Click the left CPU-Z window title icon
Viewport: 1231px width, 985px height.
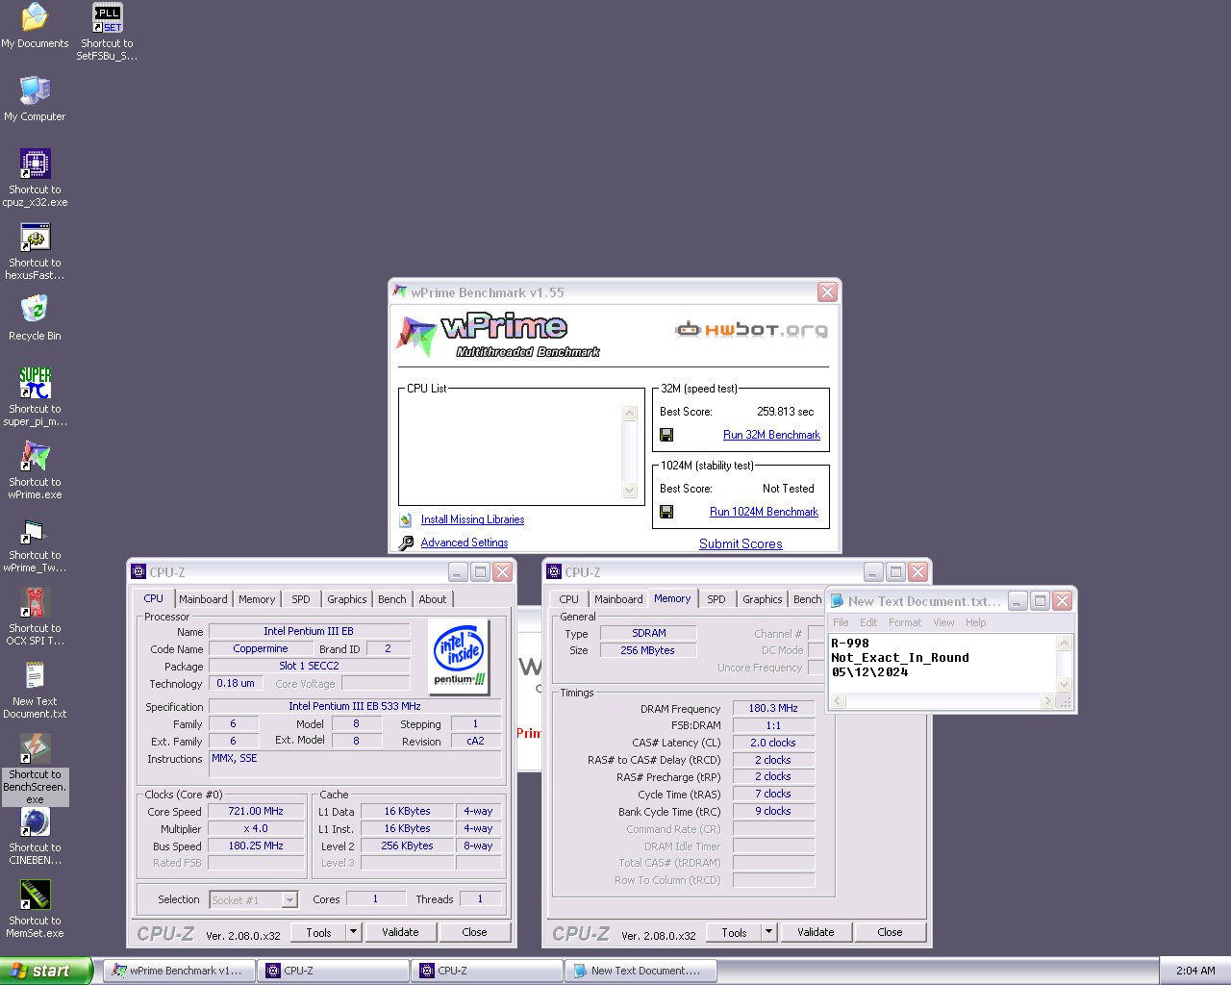138,571
